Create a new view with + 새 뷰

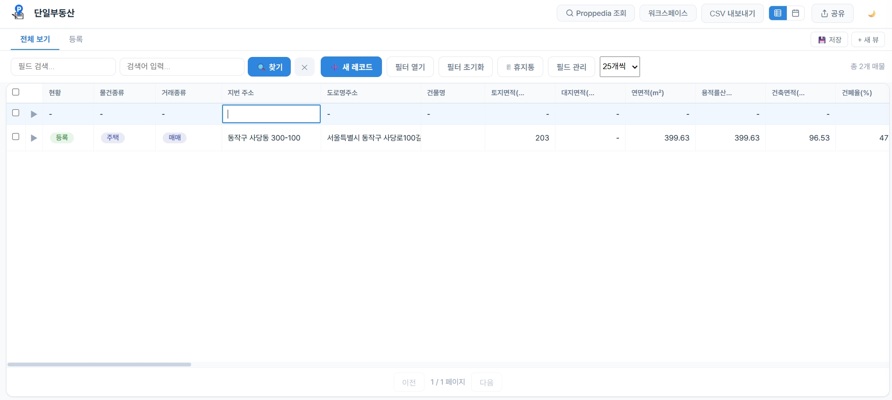tap(868, 40)
